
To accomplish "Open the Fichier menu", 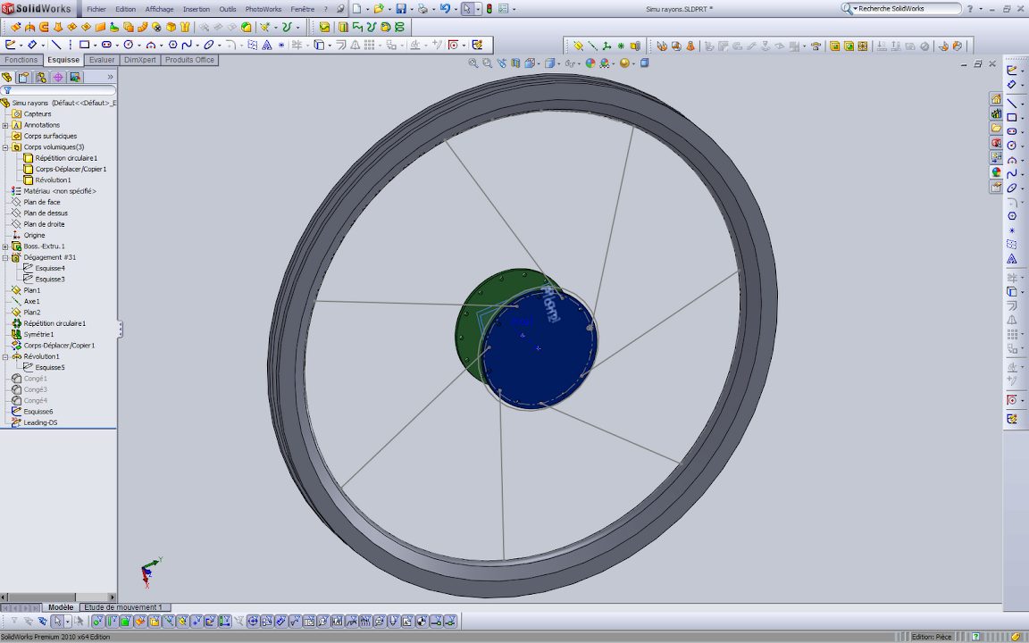I will point(96,9).
